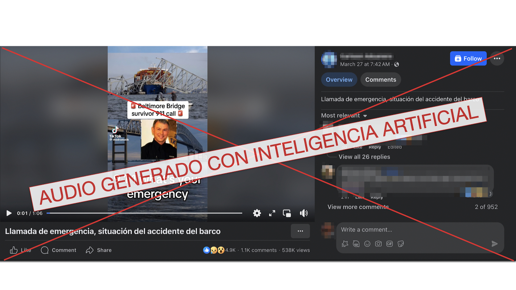Screen dimensions: 516x290
Task: Open post options three-dot menu
Action: pos(497,58)
